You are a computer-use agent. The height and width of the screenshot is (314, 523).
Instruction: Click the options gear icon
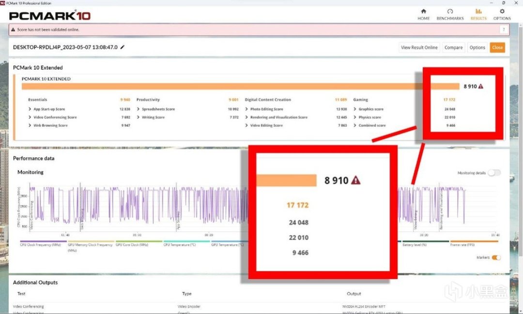point(502,11)
